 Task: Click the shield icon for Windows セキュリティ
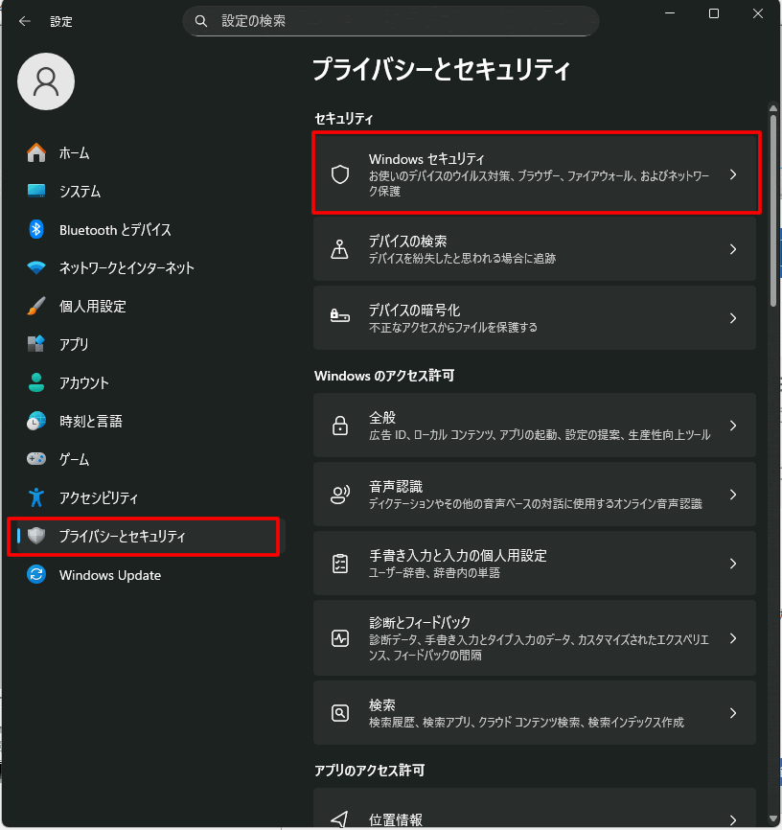point(339,174)
